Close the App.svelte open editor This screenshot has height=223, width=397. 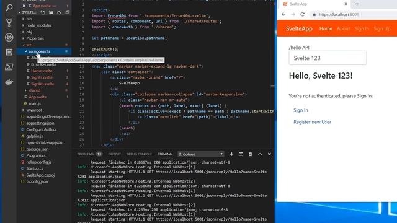point(24,6)
